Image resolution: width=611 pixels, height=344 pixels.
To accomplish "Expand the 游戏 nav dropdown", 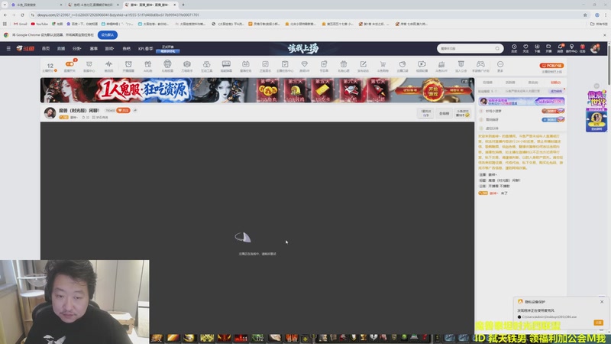I will (x=109, y=49).
